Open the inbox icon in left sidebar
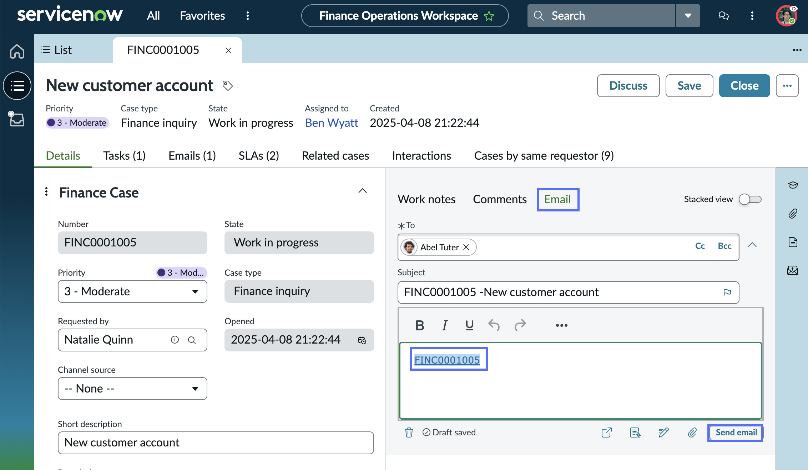The width and height of the screenshot is (808, 470). pos(16,119)
